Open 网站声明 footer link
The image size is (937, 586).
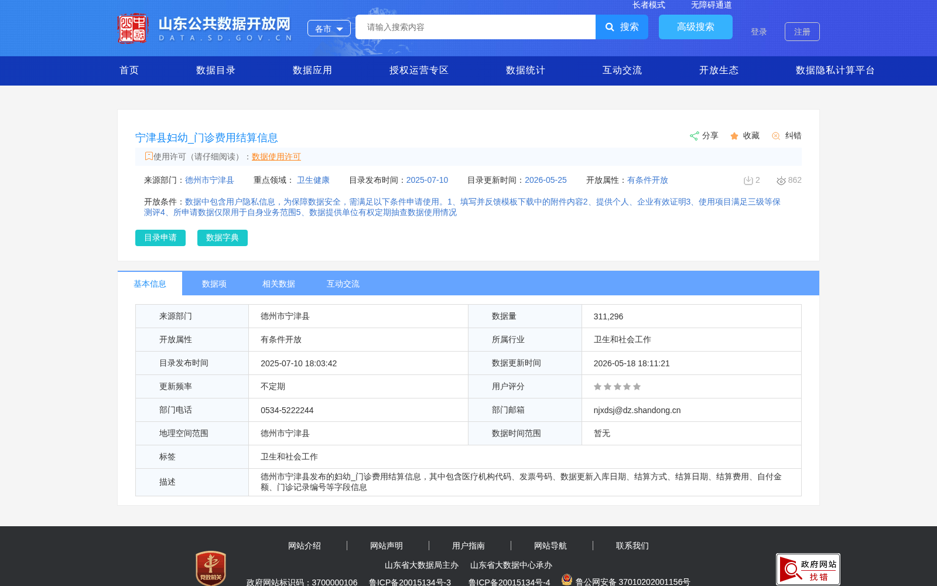click(387, 546)
